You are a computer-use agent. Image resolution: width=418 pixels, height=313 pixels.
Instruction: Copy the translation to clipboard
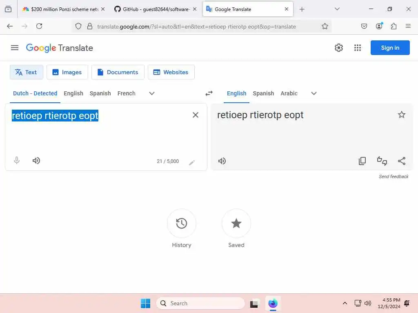coord(362,161)
